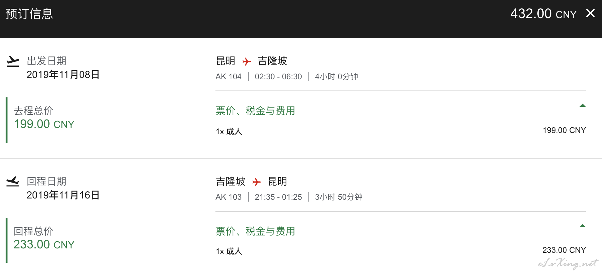The width and height of the screenshot is (602, 274).
Task: Click outbound 1x 成人 fare row
Action: click(x=401, y=131)
